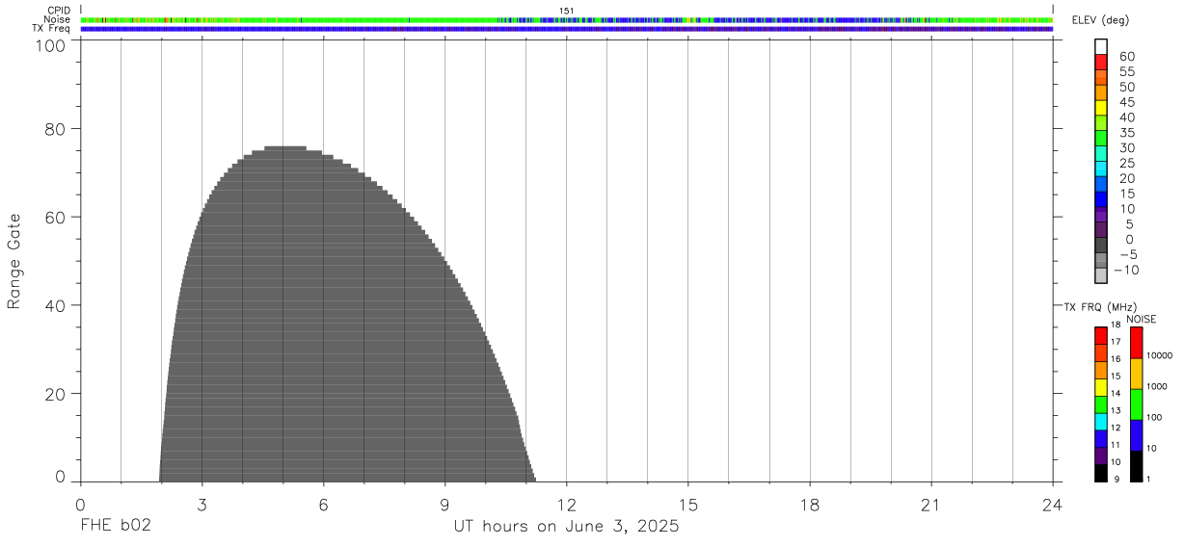
Task: Click the '21' tick label on UT hours axis
Action: click(x=931, y=505)
